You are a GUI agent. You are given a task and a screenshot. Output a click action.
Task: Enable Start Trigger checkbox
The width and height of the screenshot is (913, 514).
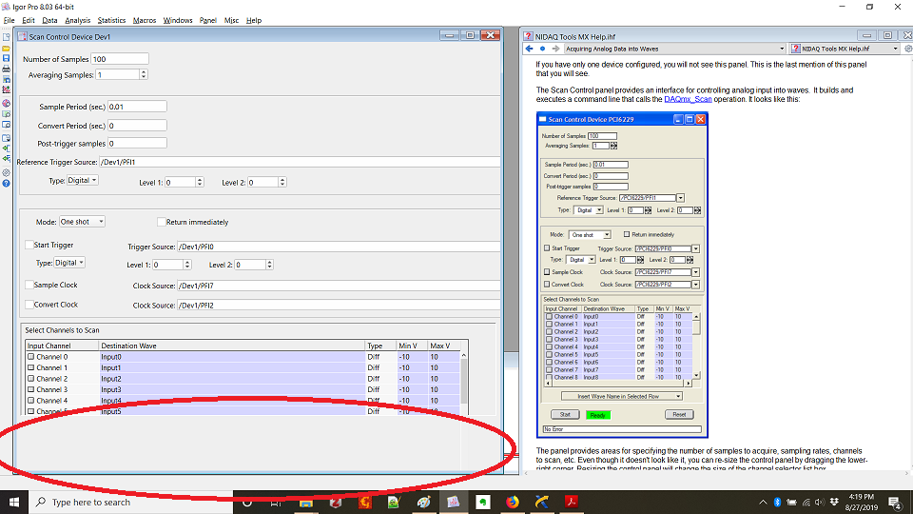coord(29,245)
